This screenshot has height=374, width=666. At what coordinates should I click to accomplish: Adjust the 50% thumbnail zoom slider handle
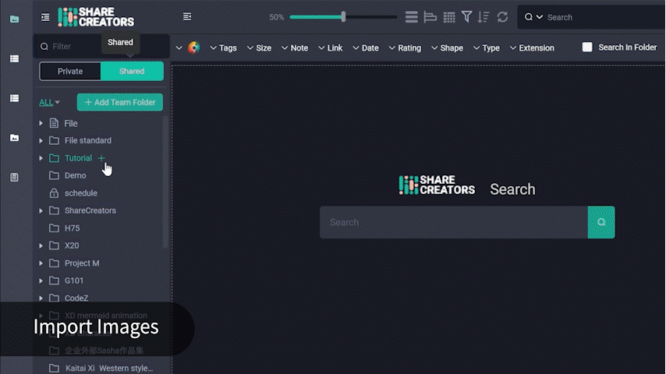coord(343,17)
